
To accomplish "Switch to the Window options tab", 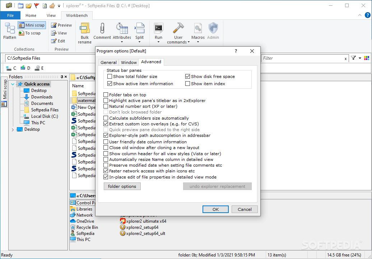I will point(129,63).
